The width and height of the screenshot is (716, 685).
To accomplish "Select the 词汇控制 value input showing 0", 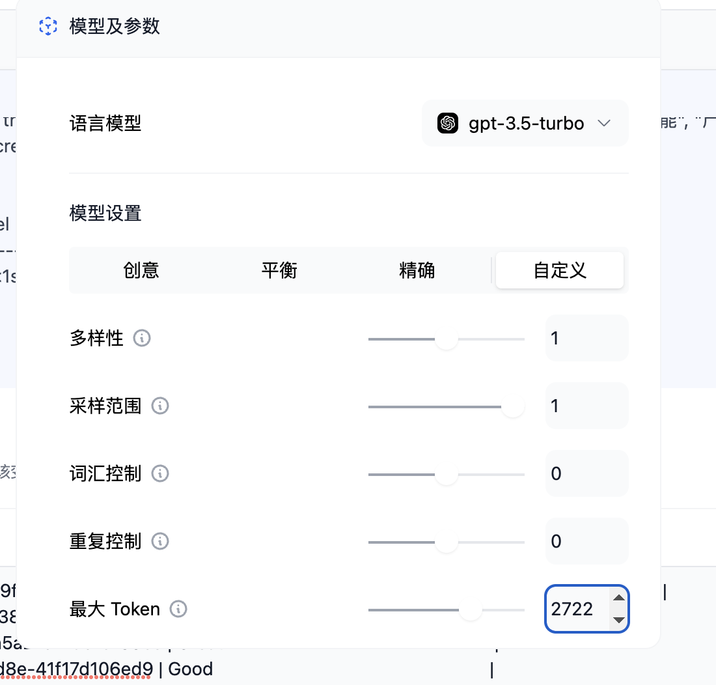I will tap(586, 473).
